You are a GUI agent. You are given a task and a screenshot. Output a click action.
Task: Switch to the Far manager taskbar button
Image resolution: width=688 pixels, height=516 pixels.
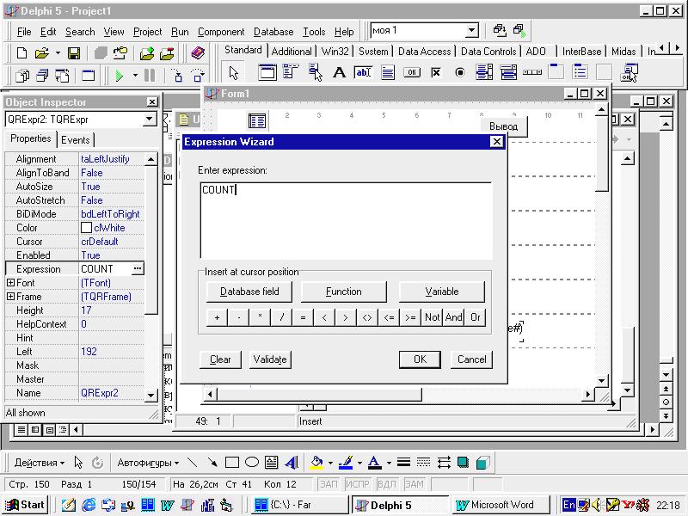coord(300,505)
